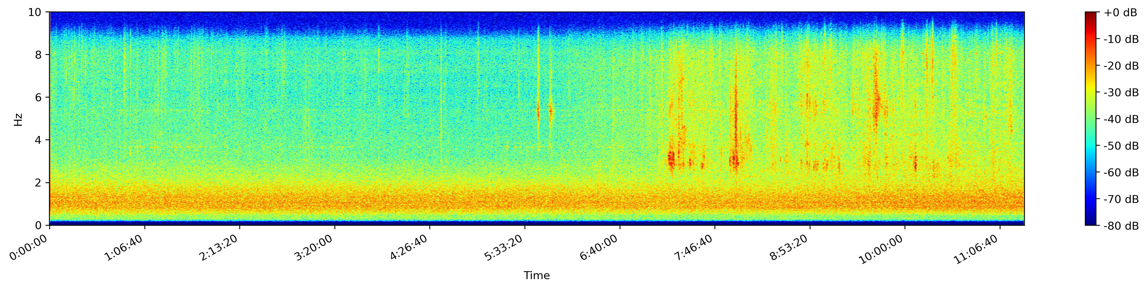
Task: Click the -60 dB colorbar label
Action: 1121,173
